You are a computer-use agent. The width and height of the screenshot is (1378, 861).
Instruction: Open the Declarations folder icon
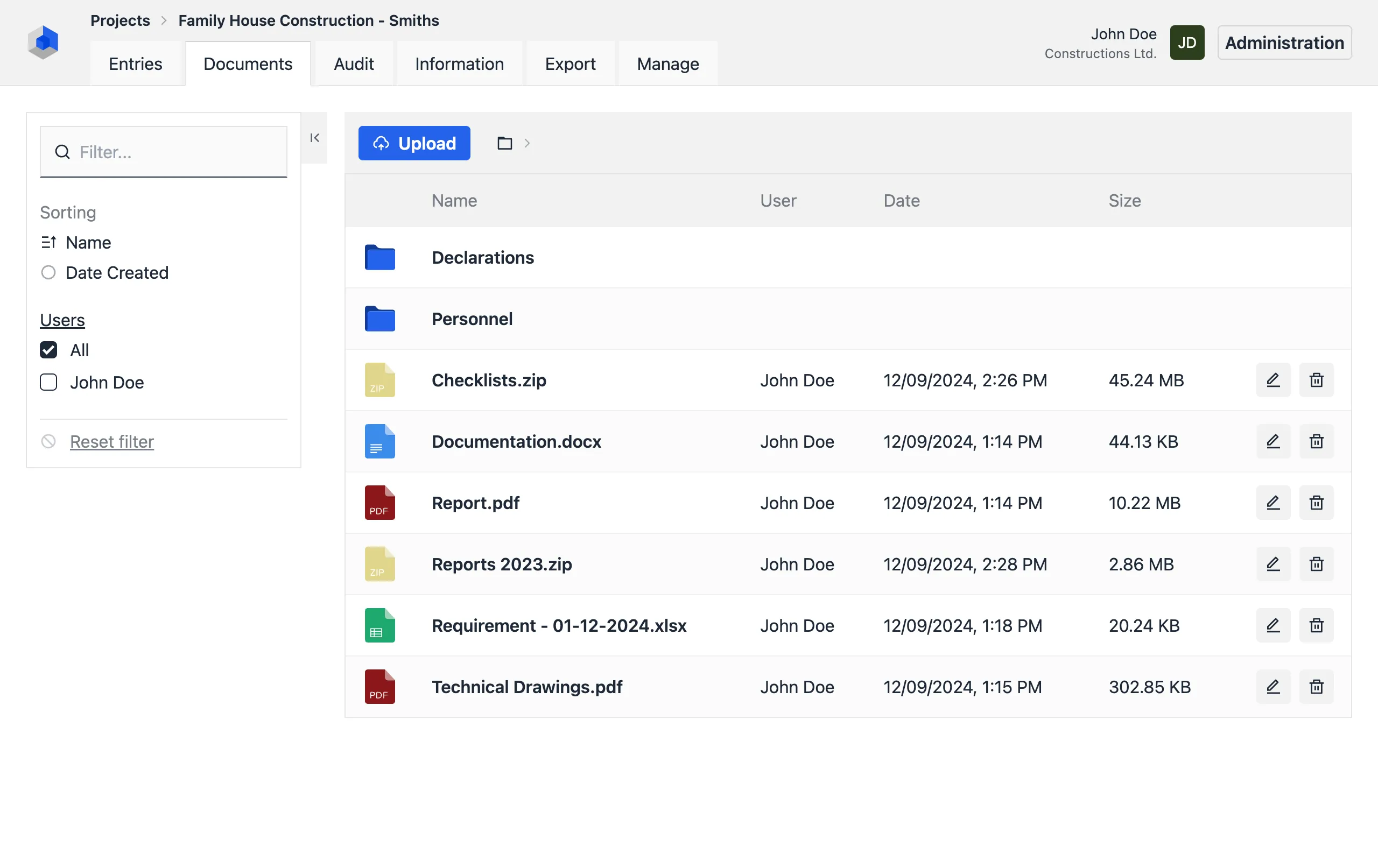380,257
